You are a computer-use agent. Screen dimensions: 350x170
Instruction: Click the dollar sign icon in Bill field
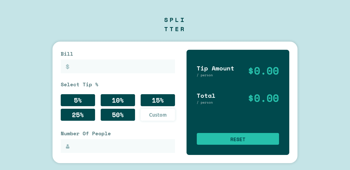tap(67, 67)
